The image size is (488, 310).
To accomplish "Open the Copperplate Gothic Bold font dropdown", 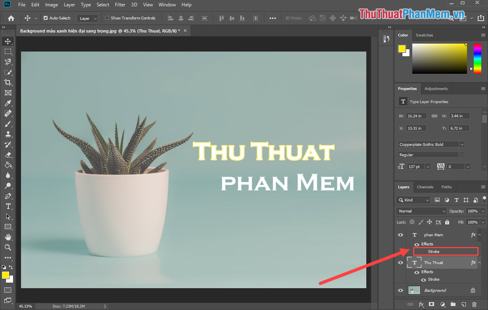I will (x=461, y=144).
